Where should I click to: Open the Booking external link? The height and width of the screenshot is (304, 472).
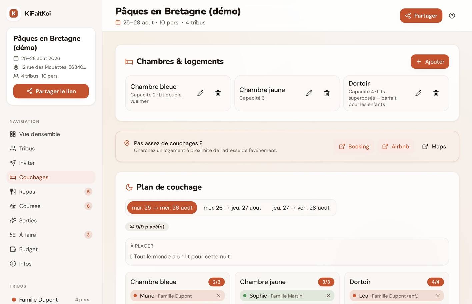[x=354, y=147]
